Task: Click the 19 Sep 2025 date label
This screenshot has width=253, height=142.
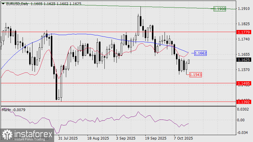Action: pyautogui.click(x=156, y=138)
